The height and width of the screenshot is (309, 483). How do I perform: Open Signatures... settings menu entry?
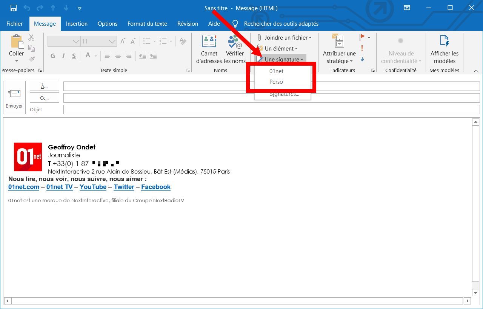coord(285,94)
